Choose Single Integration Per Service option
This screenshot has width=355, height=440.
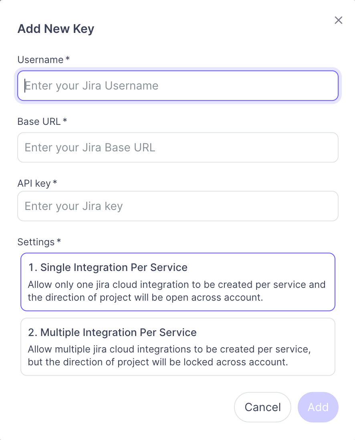[178, 282]
